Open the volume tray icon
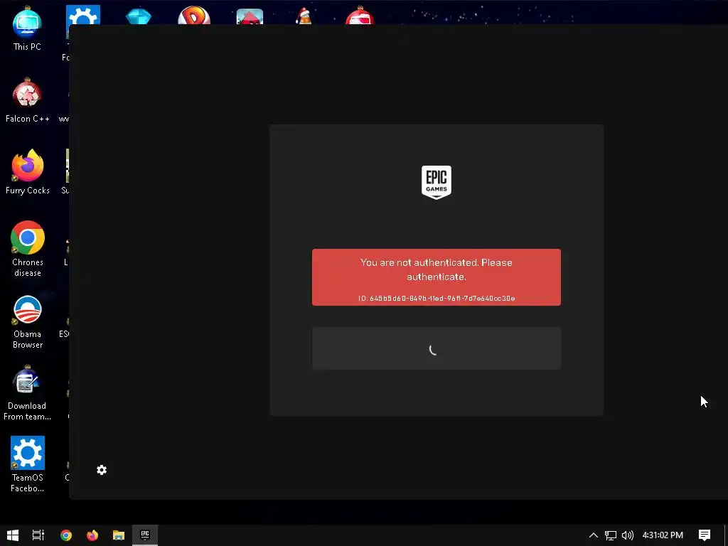728x546 pixels. pos(627,535)
